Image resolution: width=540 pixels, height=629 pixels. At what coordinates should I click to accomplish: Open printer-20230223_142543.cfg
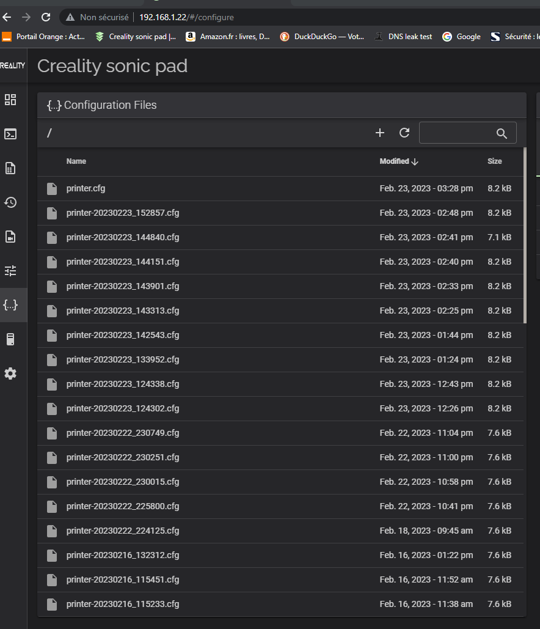(123, 336)
